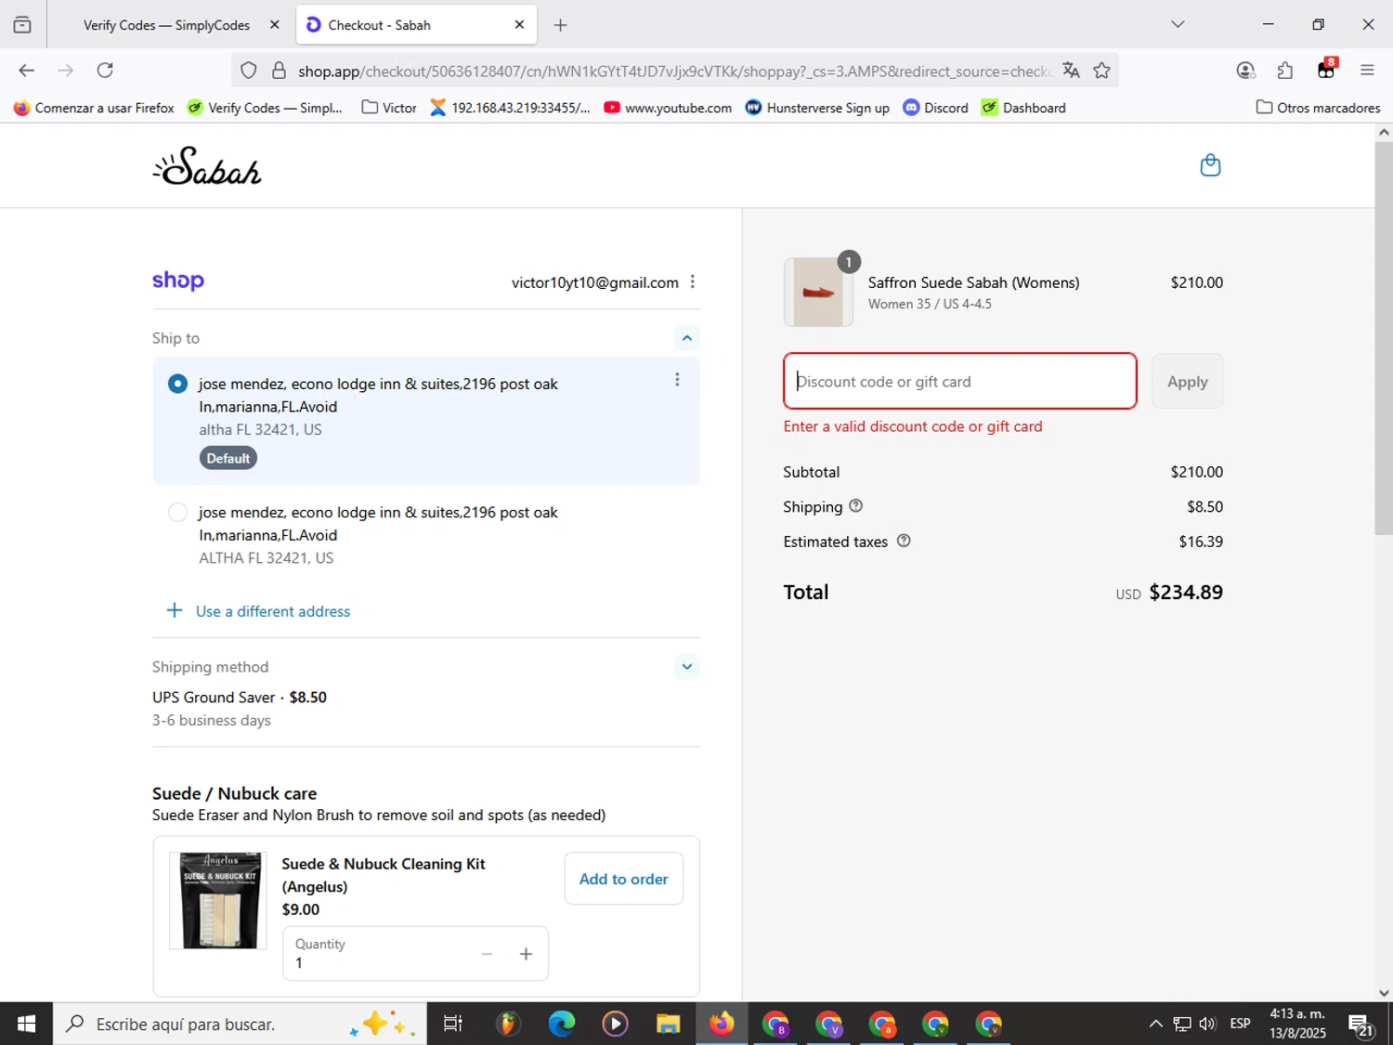Show shipping info tooltip icon
1393x1045 pixels.
click(856, 506)
